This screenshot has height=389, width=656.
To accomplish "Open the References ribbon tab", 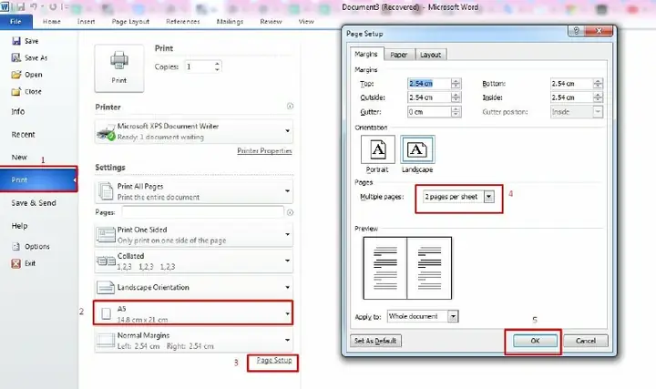I will point(183,21).
